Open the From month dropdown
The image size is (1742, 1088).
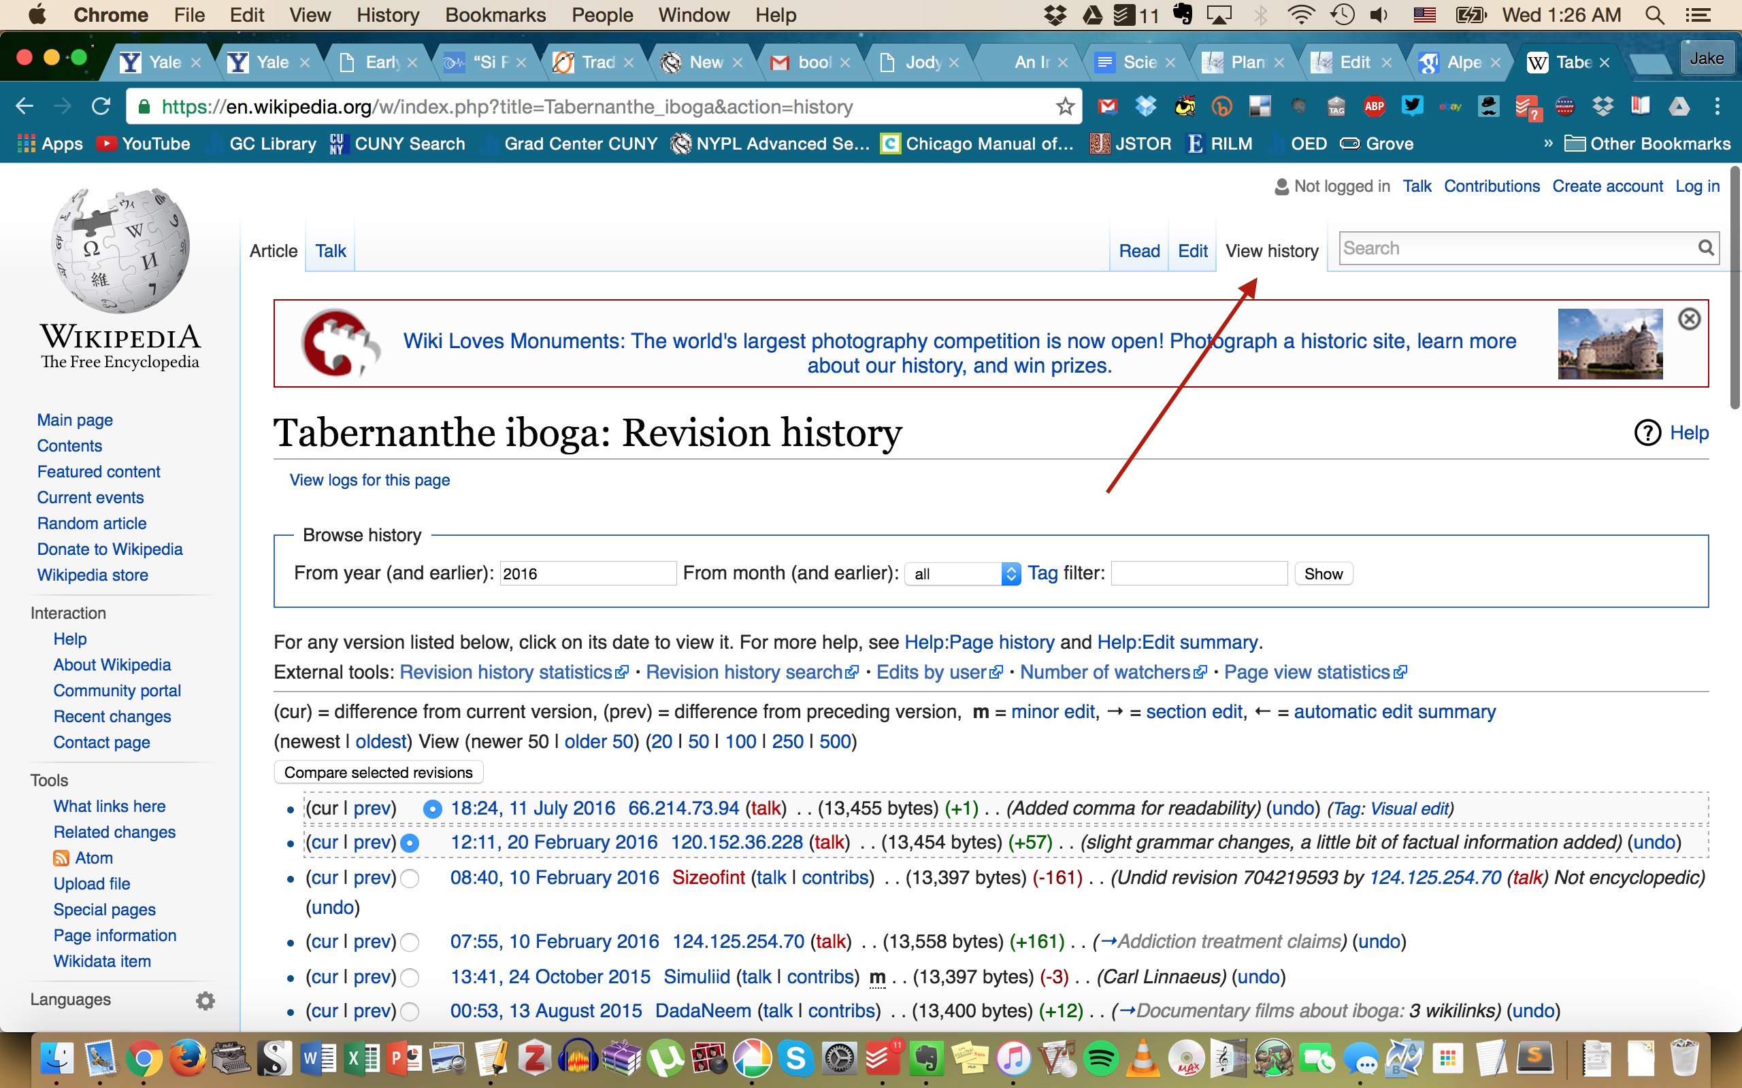click(962, 573)
